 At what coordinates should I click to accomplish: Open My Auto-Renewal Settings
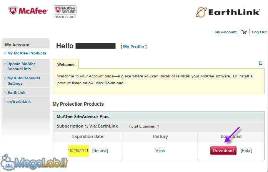(x=23, y=80)
